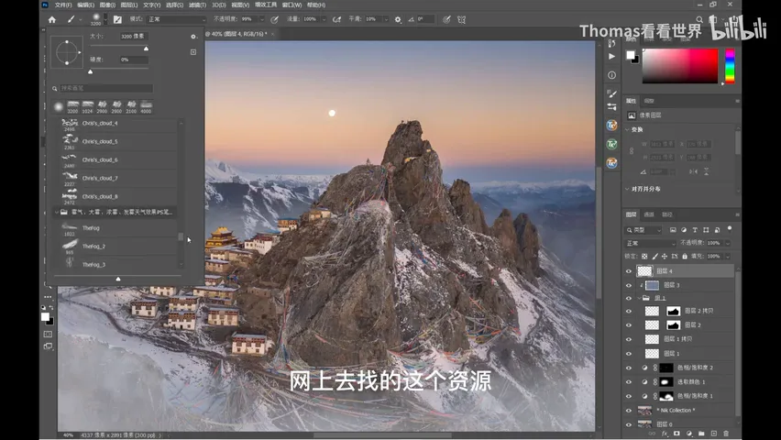Click the rainbow hue slider strip

[x=730, y=66]
